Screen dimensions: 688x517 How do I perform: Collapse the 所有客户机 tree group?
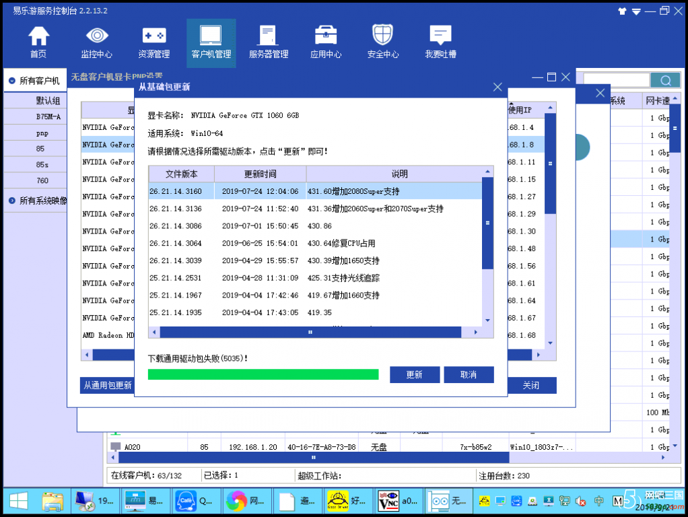12,81
